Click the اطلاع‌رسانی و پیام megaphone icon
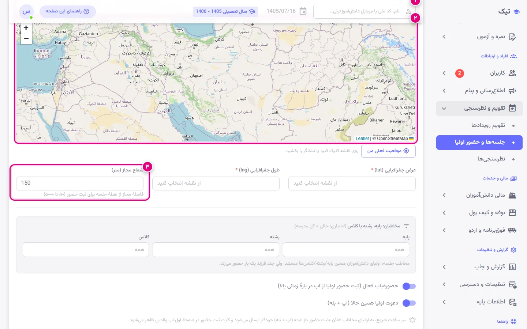Image resolution: width=527 pixels, height=329 pixels. [x=512, y=91]
